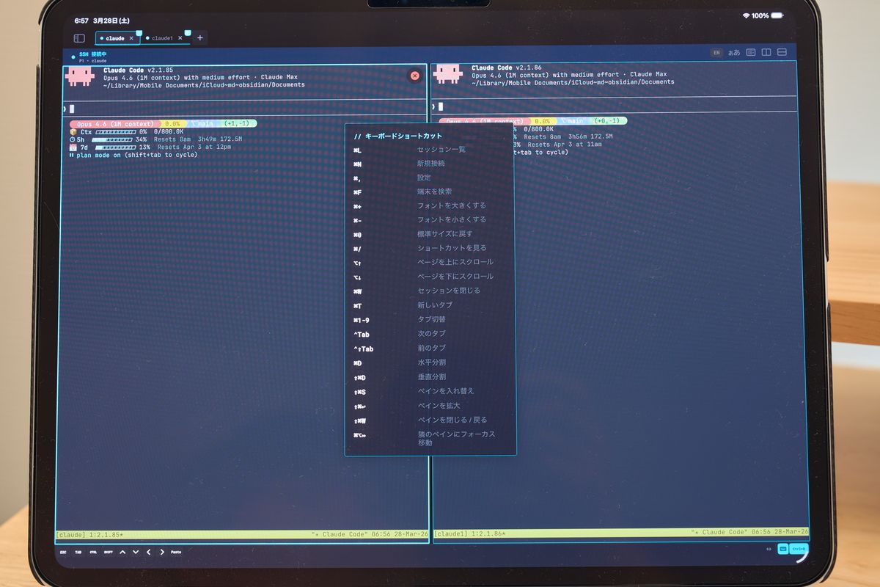
Task: Click the vertical split pane icon
Action: pyautogui.click(x=766, y=53)
